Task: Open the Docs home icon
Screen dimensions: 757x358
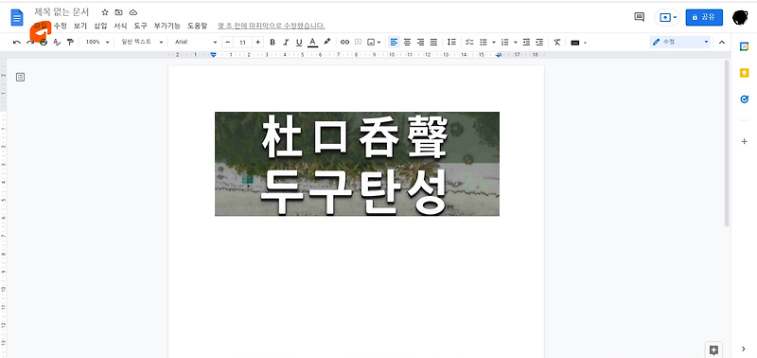Action: [x=17, y=18]
